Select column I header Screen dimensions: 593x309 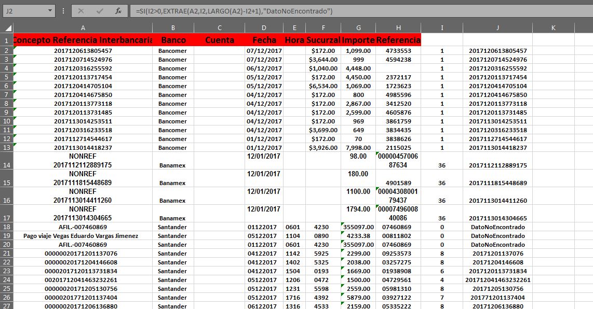coord(442,27)
